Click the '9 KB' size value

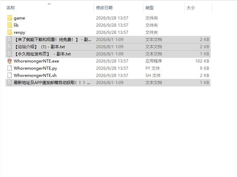pyautogui.click(x=204, y=68)
